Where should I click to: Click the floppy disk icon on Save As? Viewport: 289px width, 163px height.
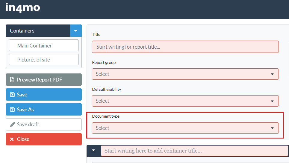(12, 110)
